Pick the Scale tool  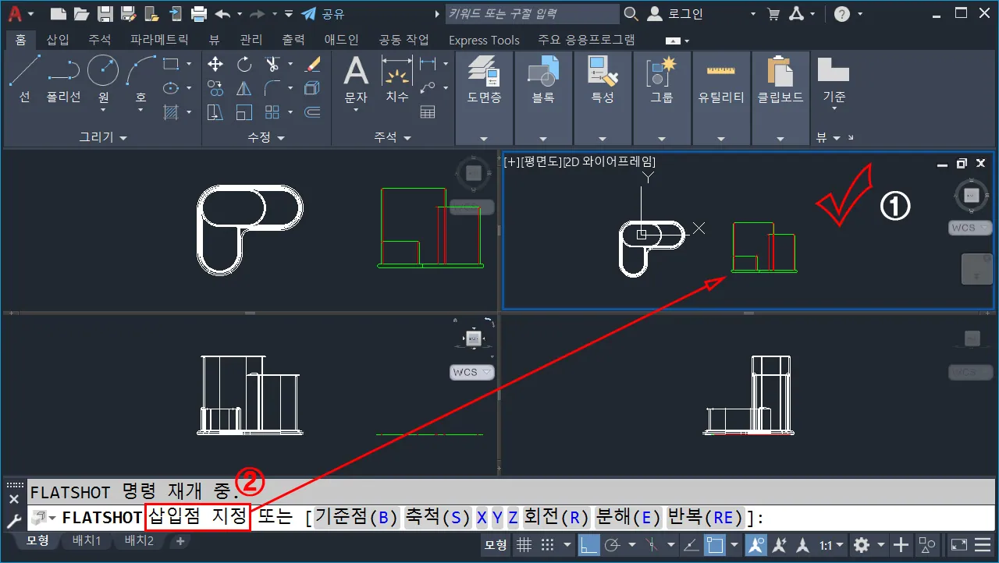click(x=244, y=112)
